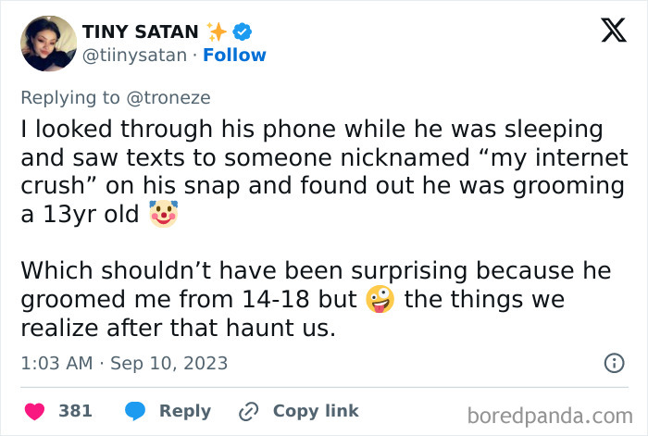Image resolution: width=648 pixels, height=436 pixels.
Task: Click the Reply button text
Action: click(185, 411)
